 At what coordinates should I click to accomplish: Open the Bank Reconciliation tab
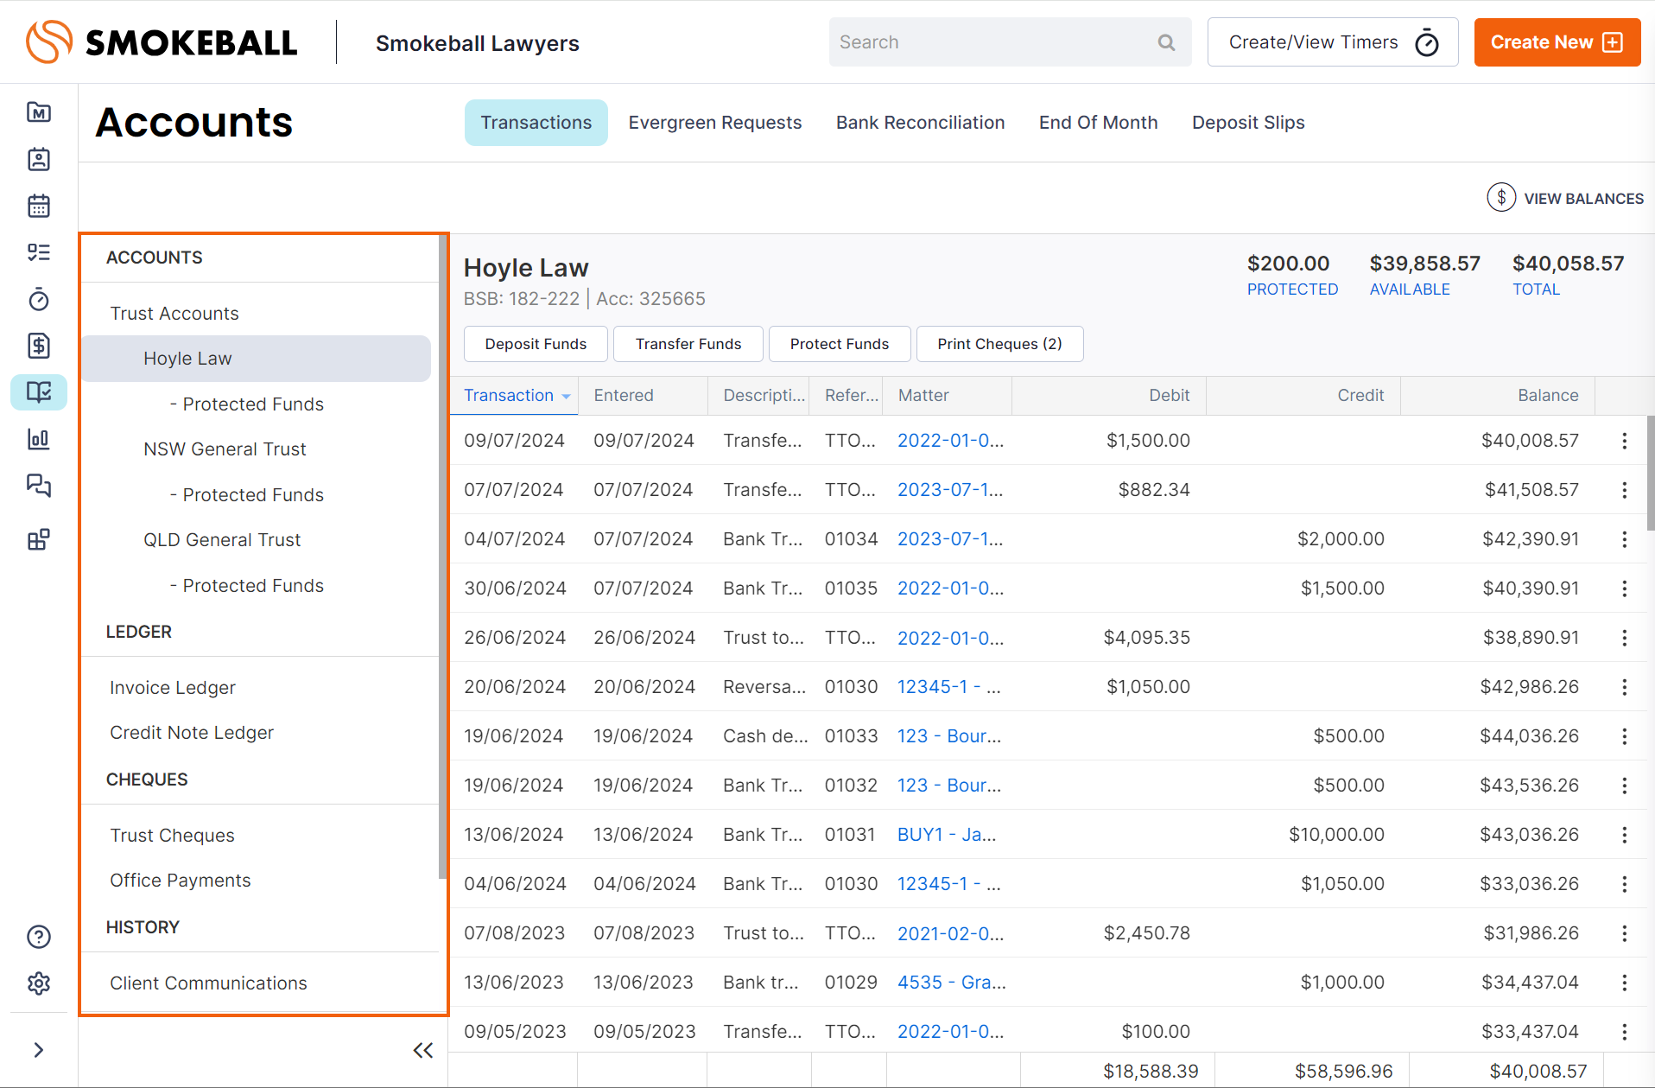pos(920,123)
